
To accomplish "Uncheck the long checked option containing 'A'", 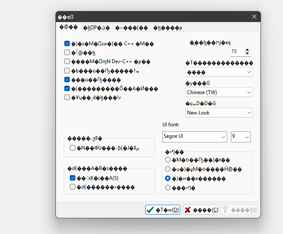I will [67, 89].
